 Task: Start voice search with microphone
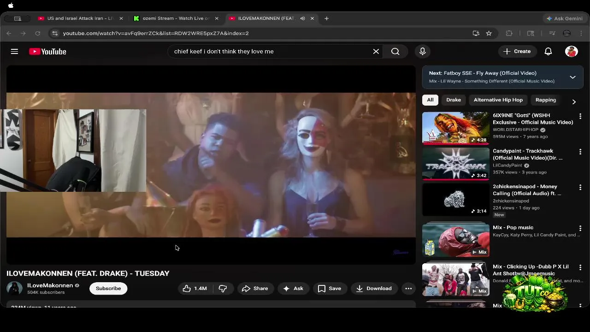tap(422, 51)
